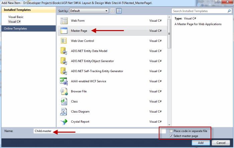Select the Web Form row label
Screen dimensions: 234x148
coord(78,21)
